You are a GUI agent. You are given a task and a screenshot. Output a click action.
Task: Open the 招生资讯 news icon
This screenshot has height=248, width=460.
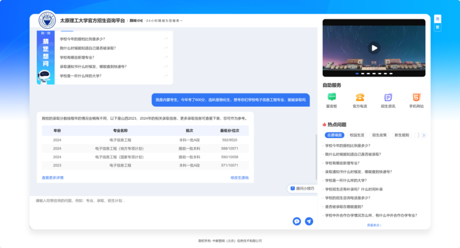(388, 97)
